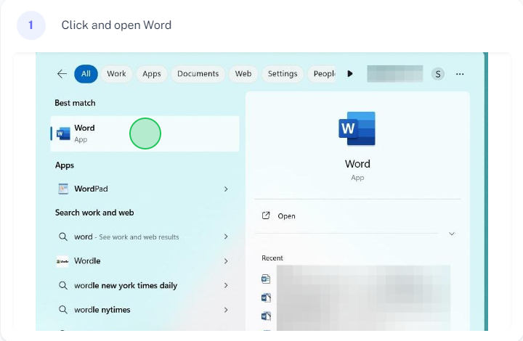Select 'wordle new york times daily' suggestion
This screenshot has width=523, height=341.
pos(145,285)
